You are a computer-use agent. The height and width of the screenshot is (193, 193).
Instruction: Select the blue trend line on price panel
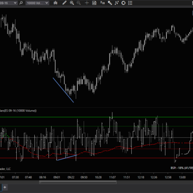click(x=63, y=90)
